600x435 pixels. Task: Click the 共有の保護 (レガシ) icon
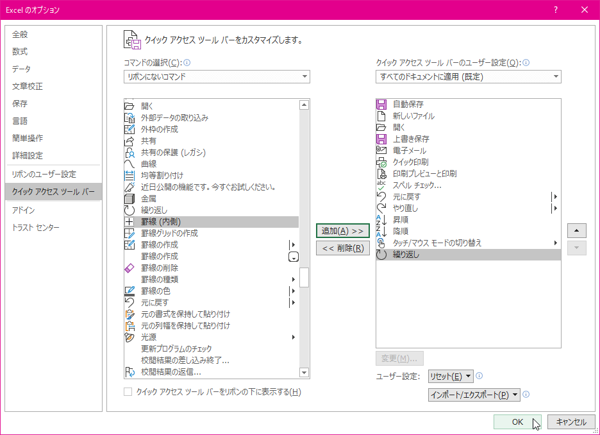click(x=129, y=153)
